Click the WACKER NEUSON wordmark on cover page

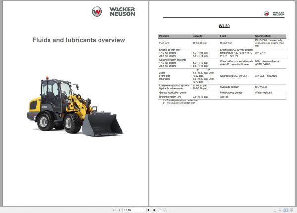point(122,12)
